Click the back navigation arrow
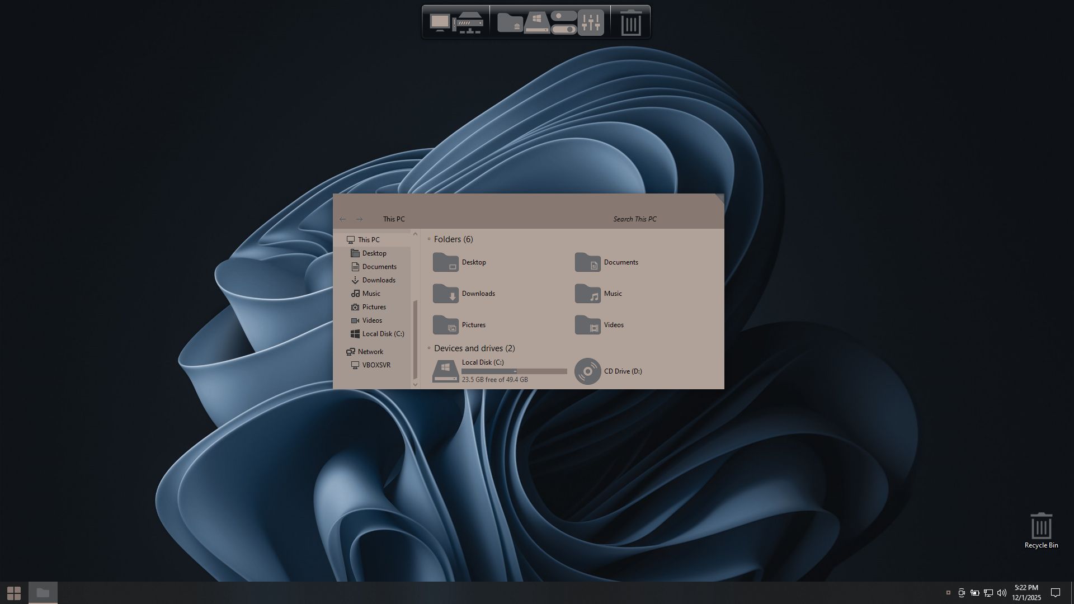Screen dimensions: 1074x604 click(x=342, y=219)
